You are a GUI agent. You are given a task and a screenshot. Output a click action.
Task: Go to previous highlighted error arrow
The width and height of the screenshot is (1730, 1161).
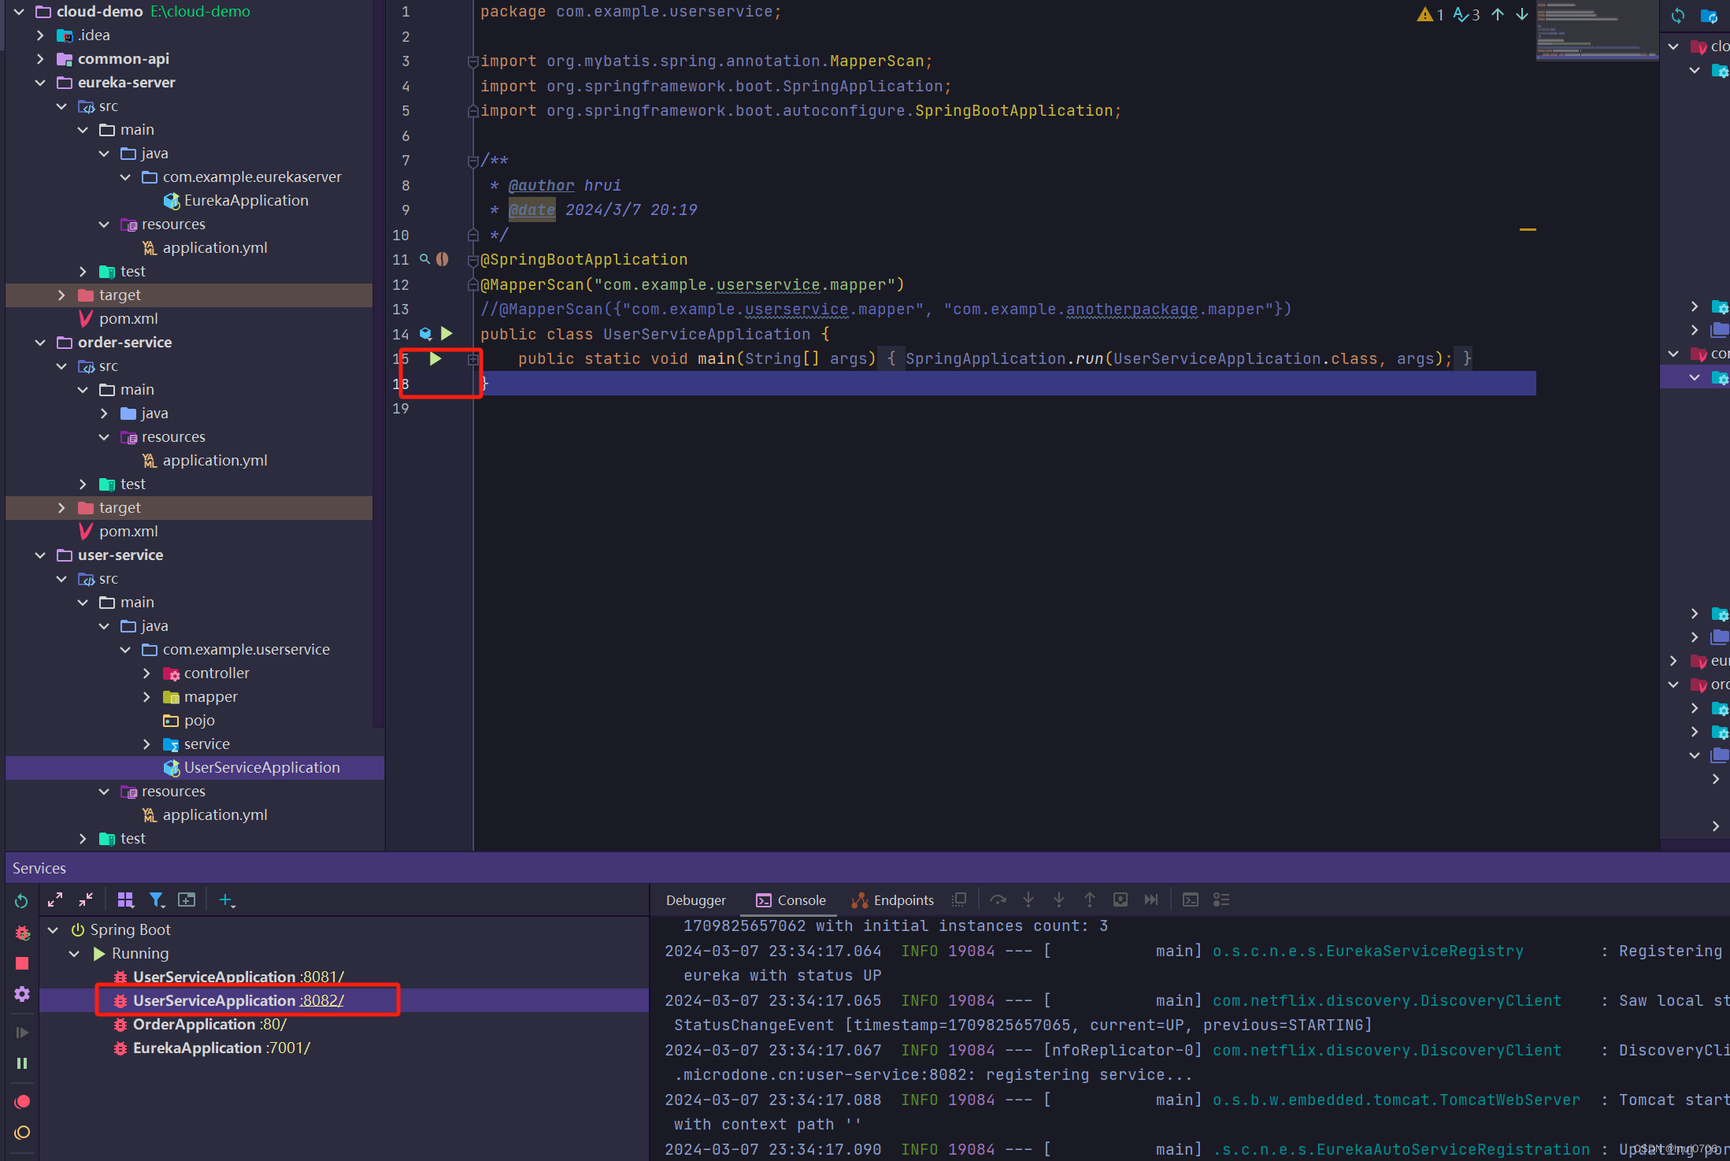(x=1498, y=14)
